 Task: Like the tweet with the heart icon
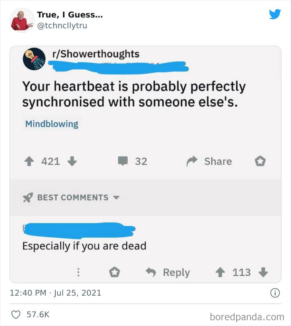pyautogui.click(x=17, y=315)
